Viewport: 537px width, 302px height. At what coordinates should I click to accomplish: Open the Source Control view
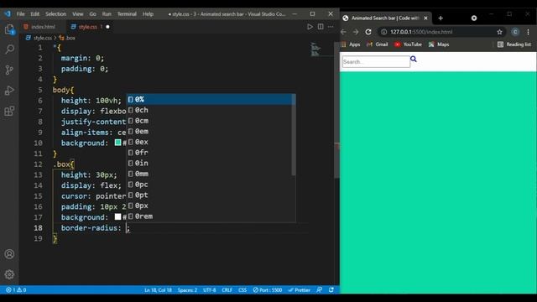9,70
